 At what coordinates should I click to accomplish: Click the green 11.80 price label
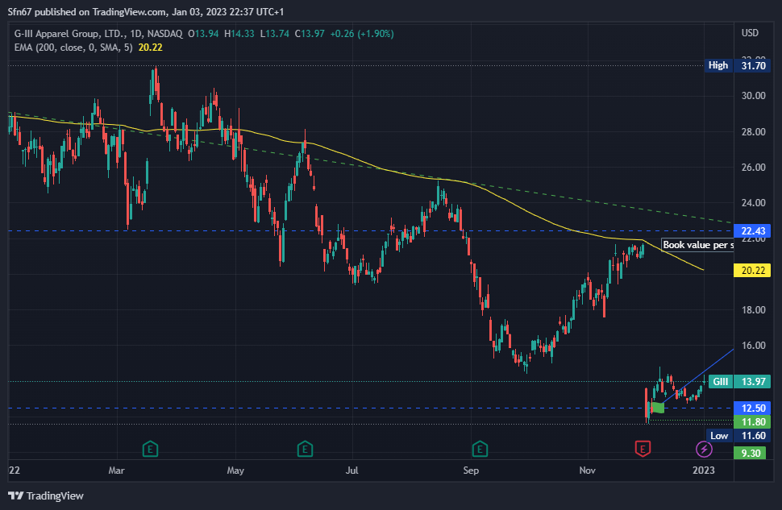coord(752,422)
